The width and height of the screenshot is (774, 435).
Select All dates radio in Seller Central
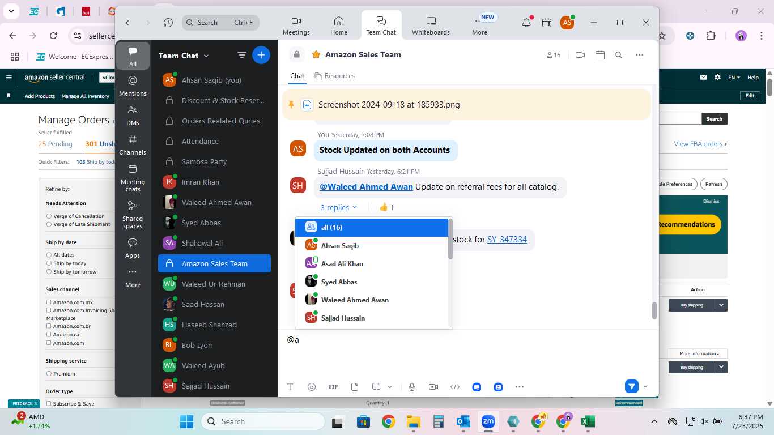pyautogui.click(x=49, y=255)
